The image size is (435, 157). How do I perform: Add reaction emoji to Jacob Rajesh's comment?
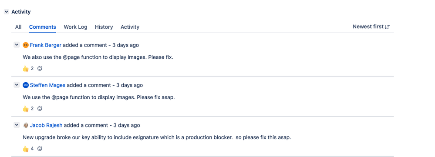40,149
